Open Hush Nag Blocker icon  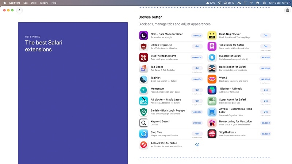(212, 35)
